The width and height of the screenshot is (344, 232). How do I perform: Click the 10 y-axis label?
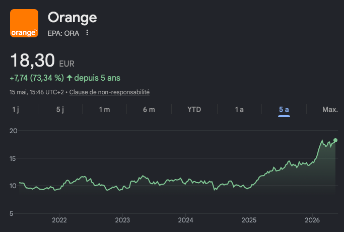[x=13, y=186]
